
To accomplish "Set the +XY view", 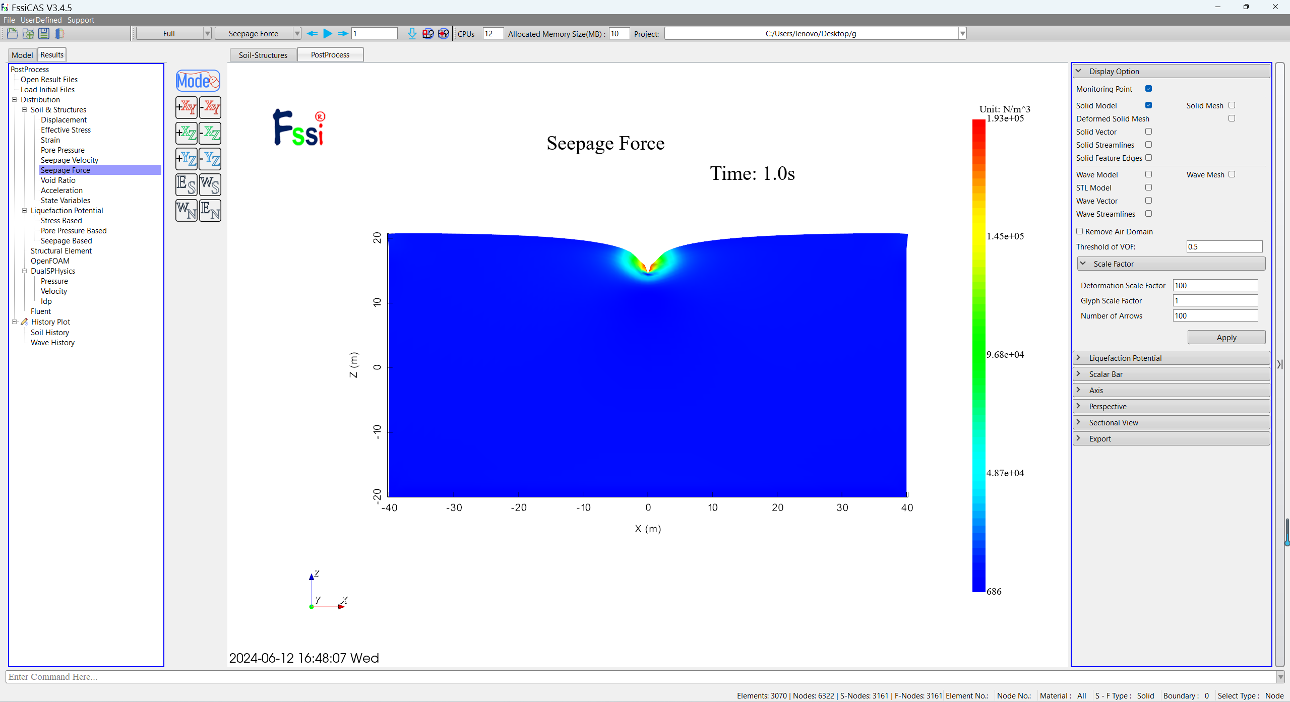I will point(187,107).
